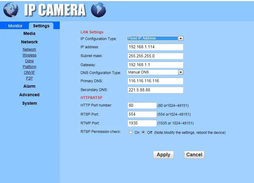Open the Platform settings page
Viewport: 254px width, 183px height.
(x=29, y=66)
